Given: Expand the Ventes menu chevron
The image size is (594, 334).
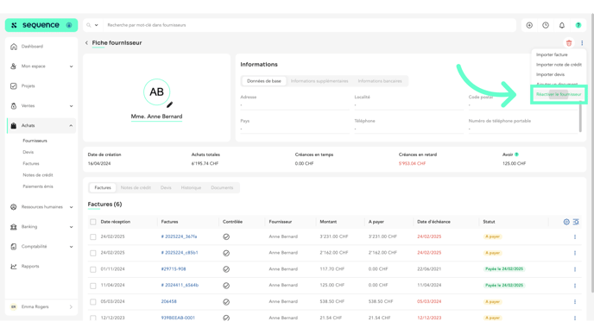Looking at the screenshot, I should coord(71,106).
